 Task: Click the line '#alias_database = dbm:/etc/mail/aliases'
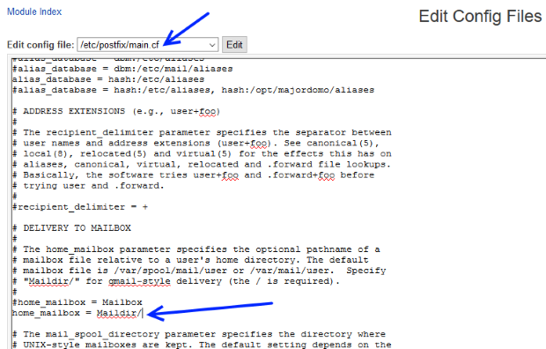click(x=122, y=69)
